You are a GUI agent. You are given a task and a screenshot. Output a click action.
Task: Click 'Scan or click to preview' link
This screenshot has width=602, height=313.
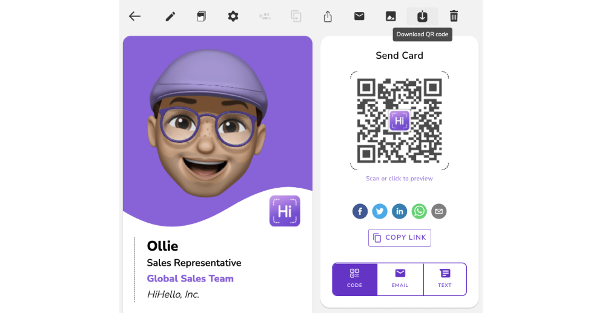[x=399, y=179]
